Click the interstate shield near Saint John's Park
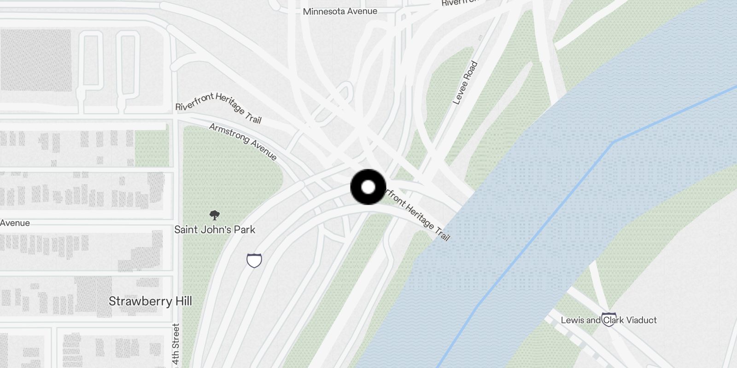Image resolution: width=737 pixels, height=368 pixels. [254, 260]
